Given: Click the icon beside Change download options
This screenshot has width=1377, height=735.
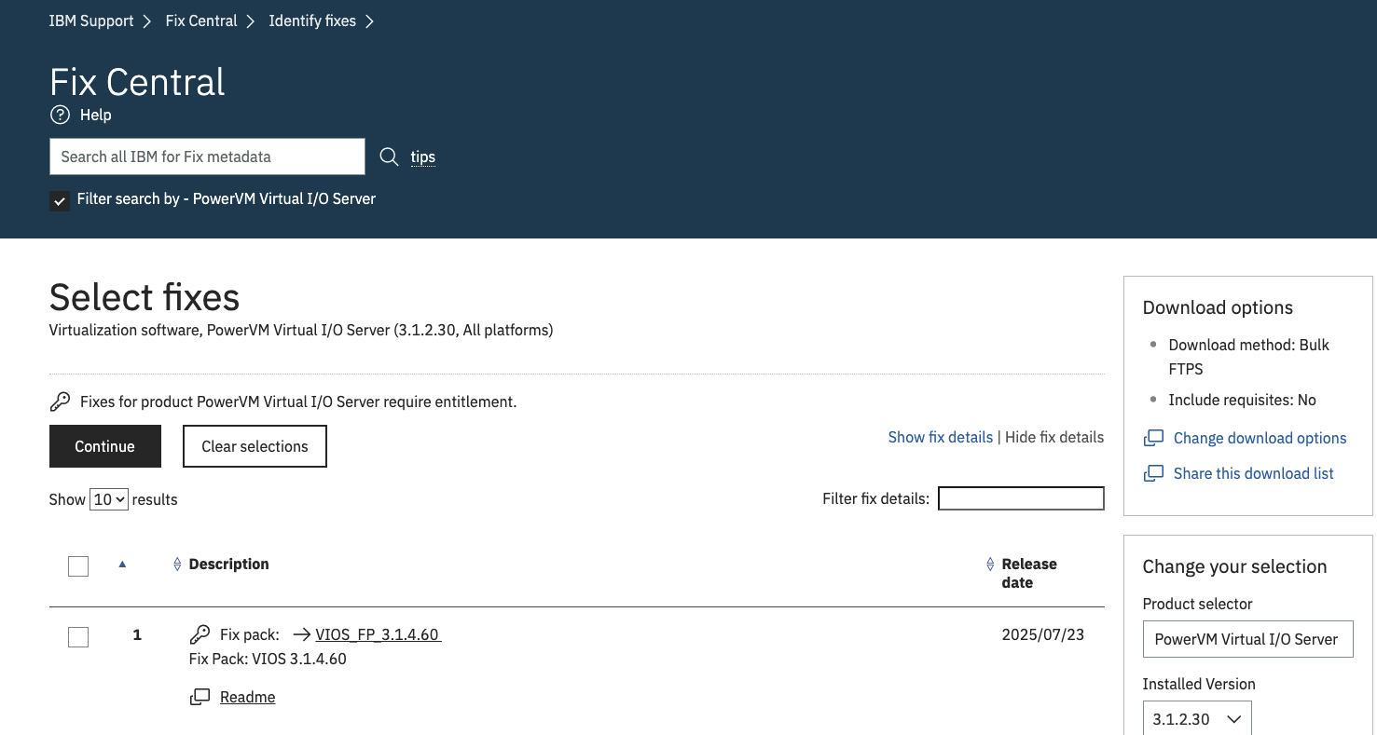Looking at the screenshot, I should tap(1153, 438).
